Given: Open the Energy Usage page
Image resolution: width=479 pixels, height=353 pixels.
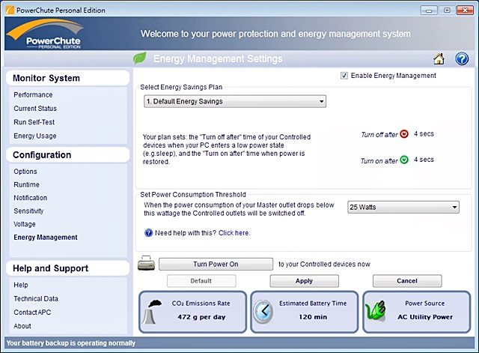Looking at the screenshot, I should (35, 136).
